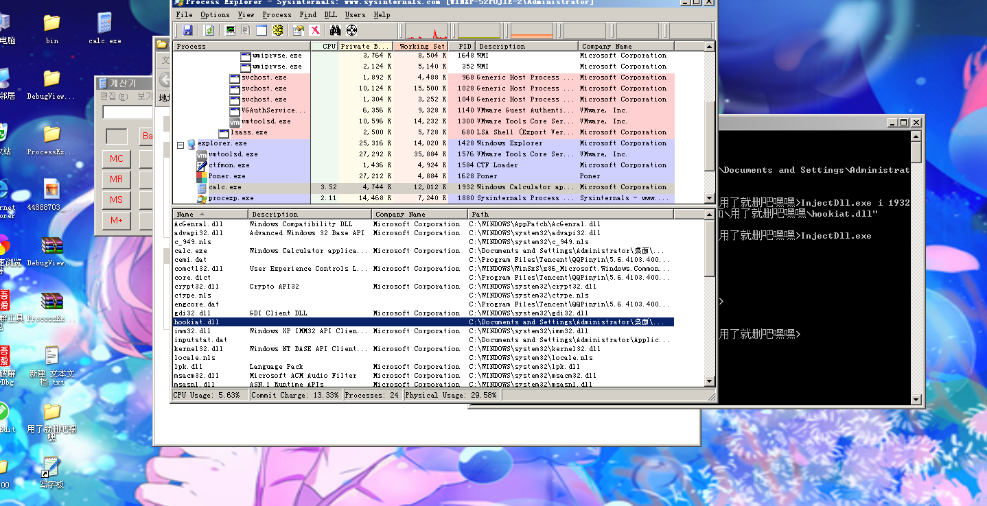Select advapi32.dll in the DLL list
The width and height of the screenshot is (987, 506).
tap(423, 232)
